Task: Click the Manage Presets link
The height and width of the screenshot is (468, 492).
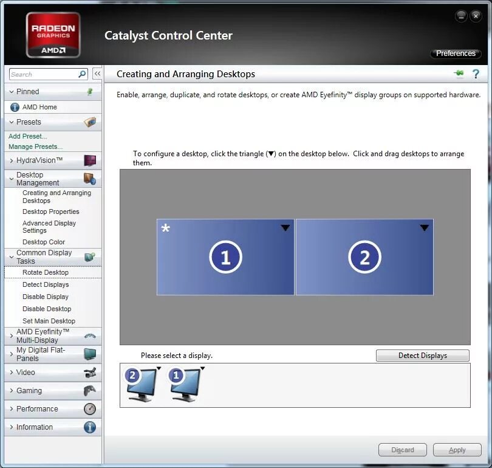Action: pyautogui.click(x=35, y=146)
